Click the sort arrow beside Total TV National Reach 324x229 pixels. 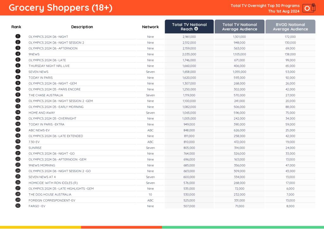pyautogui.click(x=196, y=29)
